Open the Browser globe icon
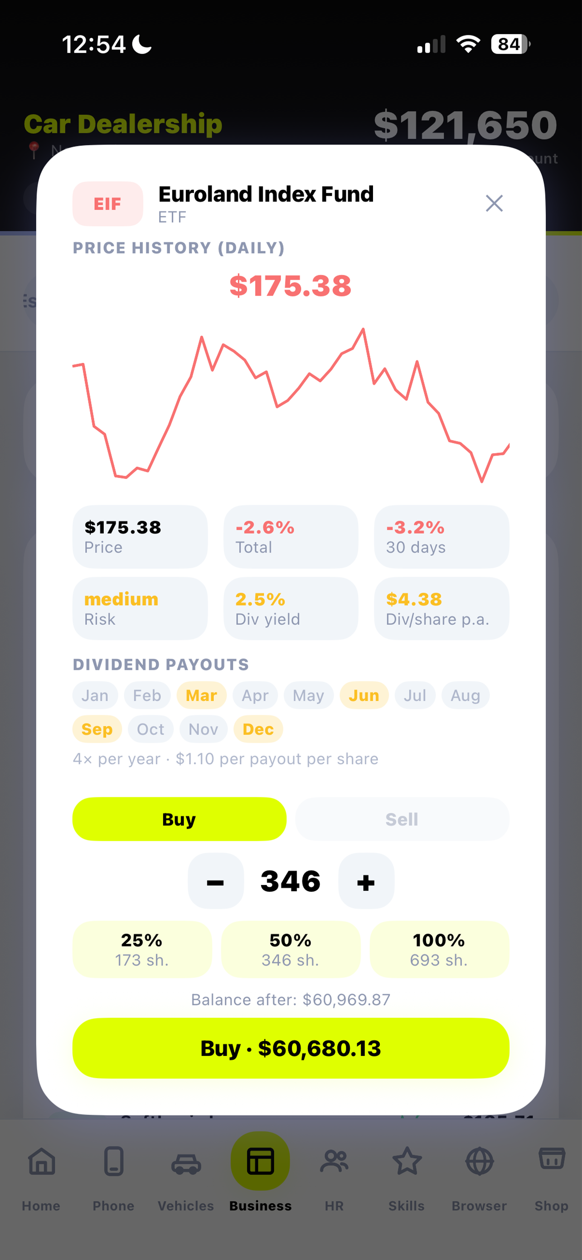582x1260 pixels. [x=480, y=1161]
